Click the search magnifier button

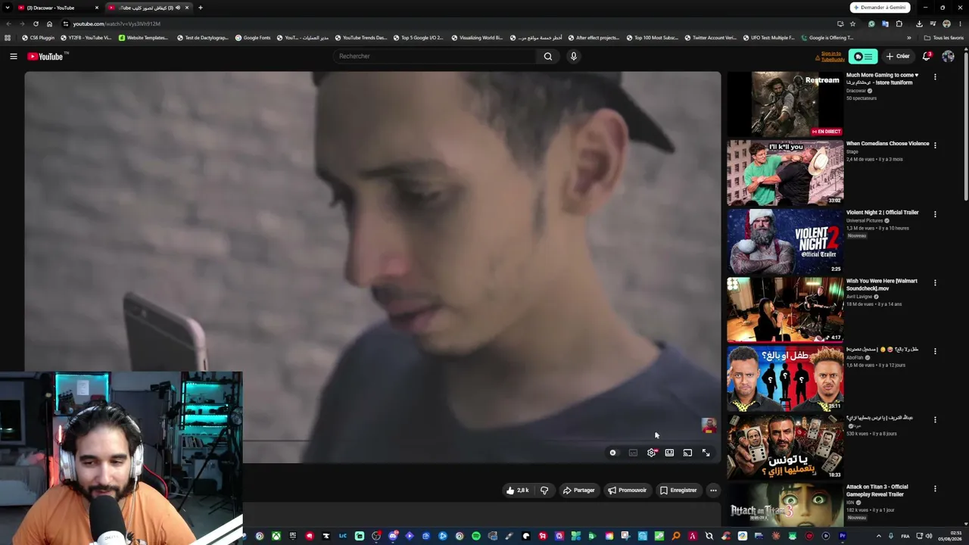coord(548,56)
